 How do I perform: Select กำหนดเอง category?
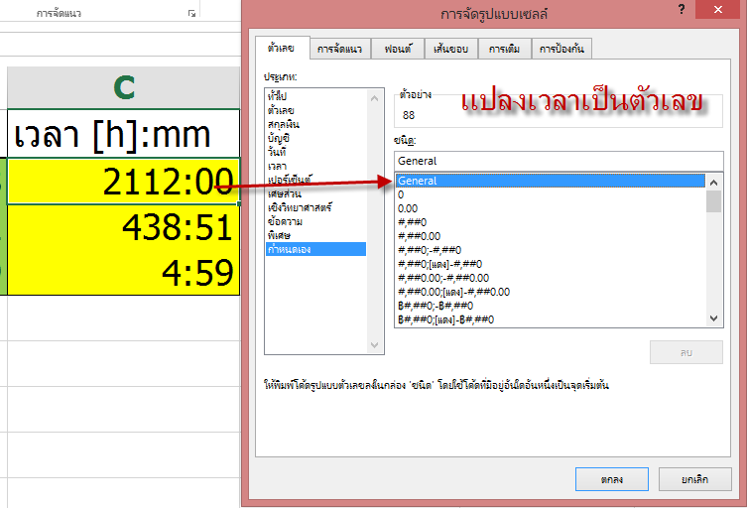tap(315, 249)
